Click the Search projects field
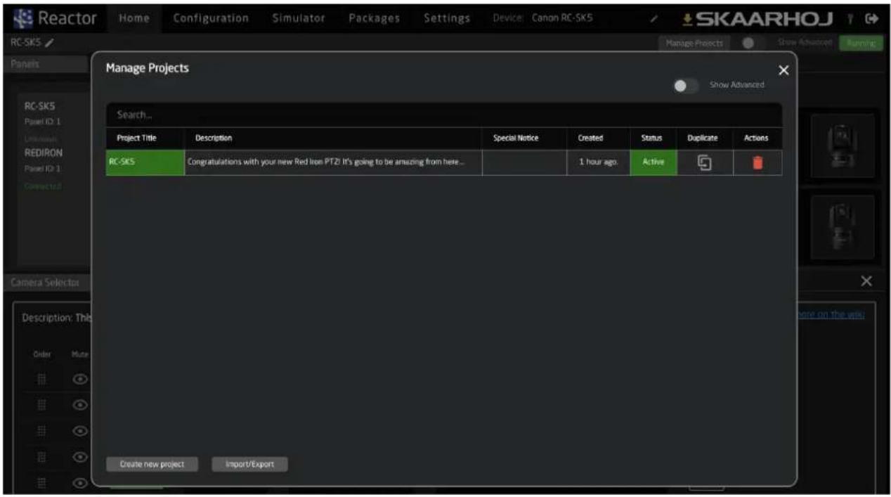891x497 pixels. click(443, 115)
